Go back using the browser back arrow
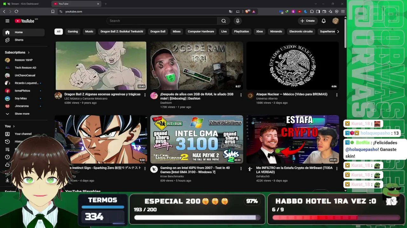 click(4, 11)
